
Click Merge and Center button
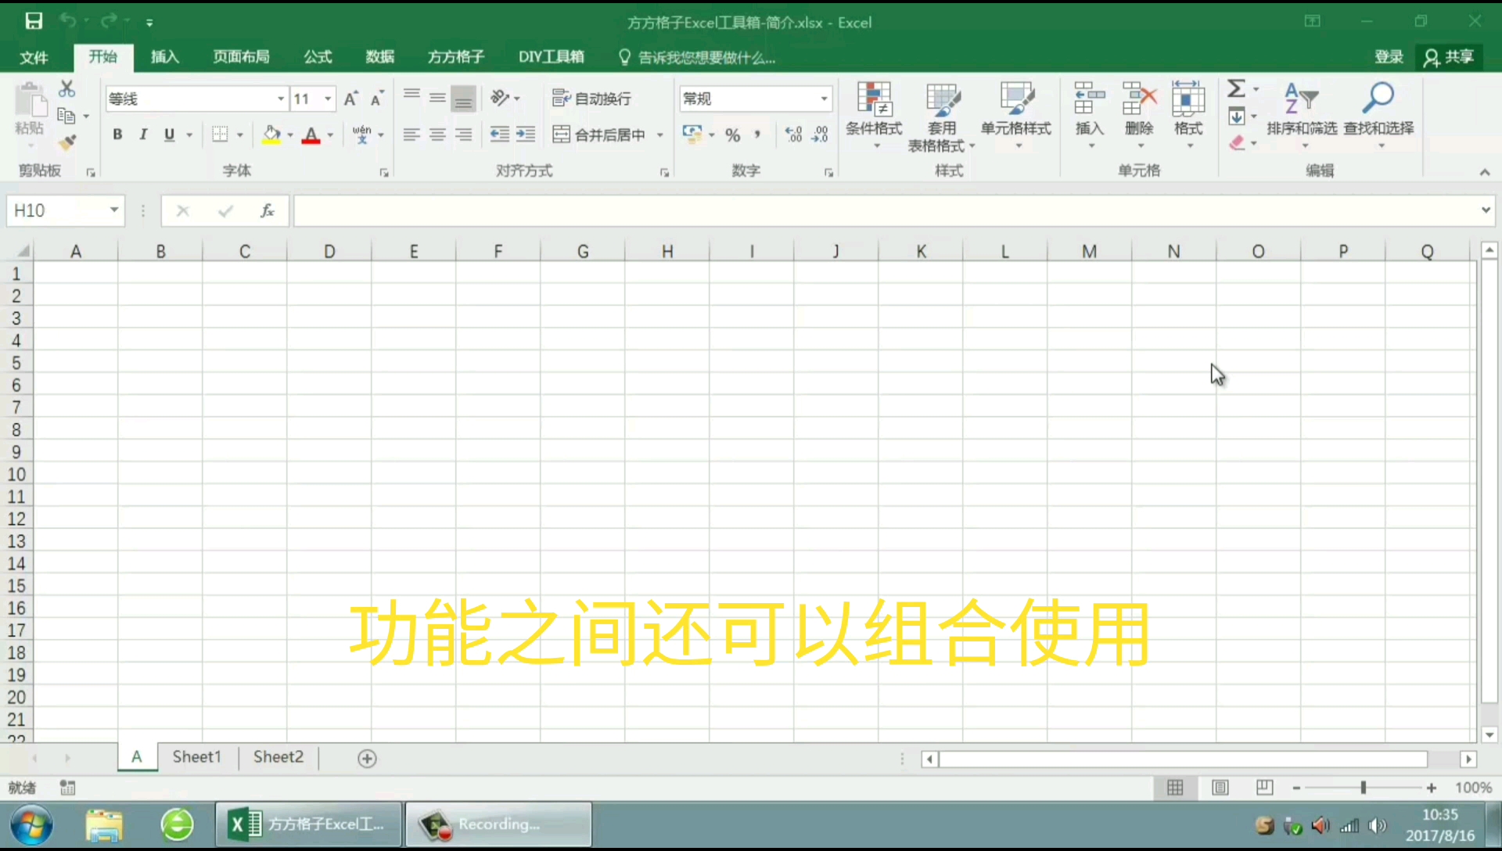[x=600, y=135]
